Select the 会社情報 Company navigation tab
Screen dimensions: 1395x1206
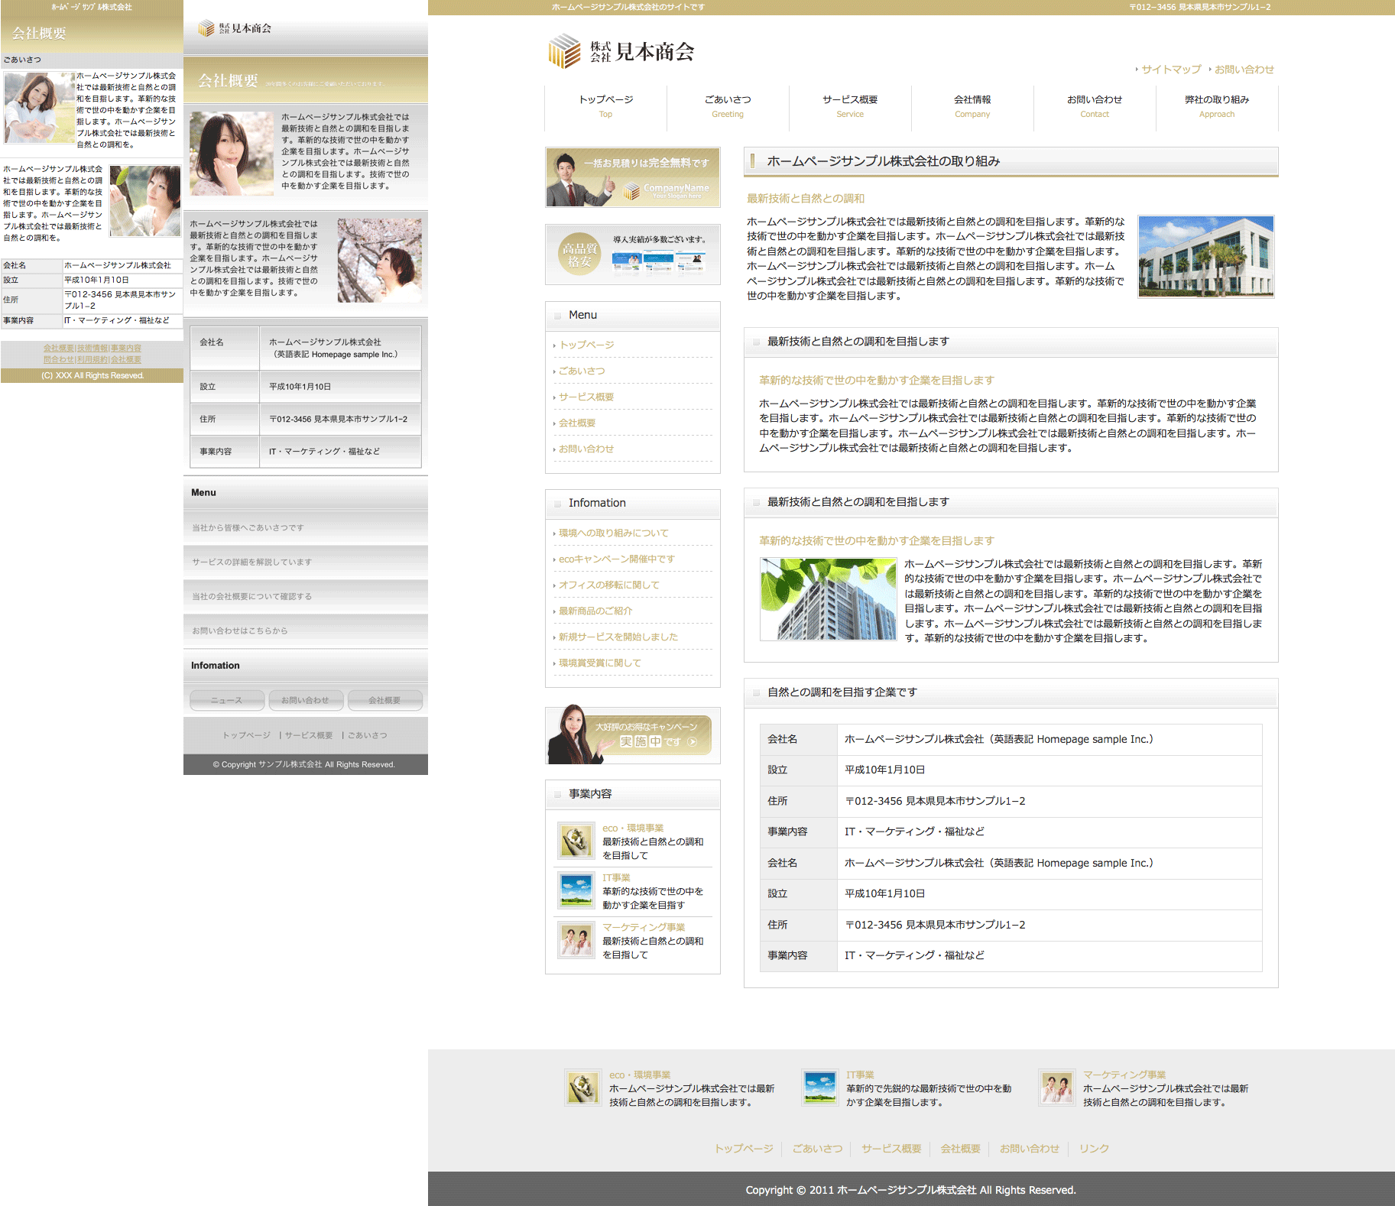pos(972,106)
